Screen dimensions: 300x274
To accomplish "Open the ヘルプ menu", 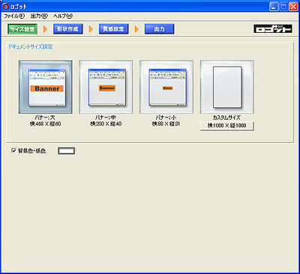I will 63,16.
